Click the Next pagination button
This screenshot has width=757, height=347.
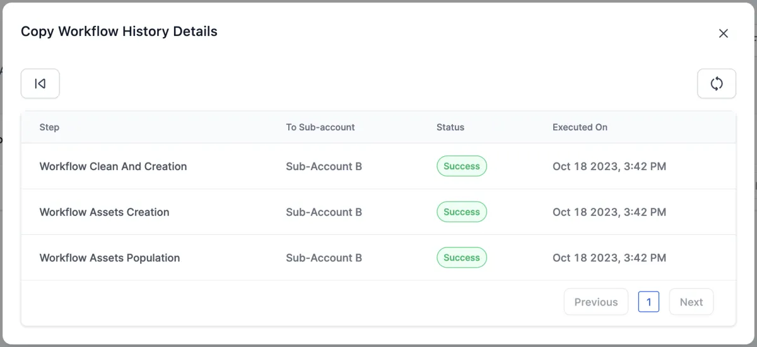tap(691, 302)
